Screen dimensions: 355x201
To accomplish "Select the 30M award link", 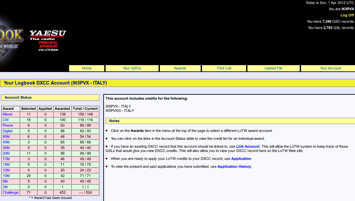I will (6, 148).
